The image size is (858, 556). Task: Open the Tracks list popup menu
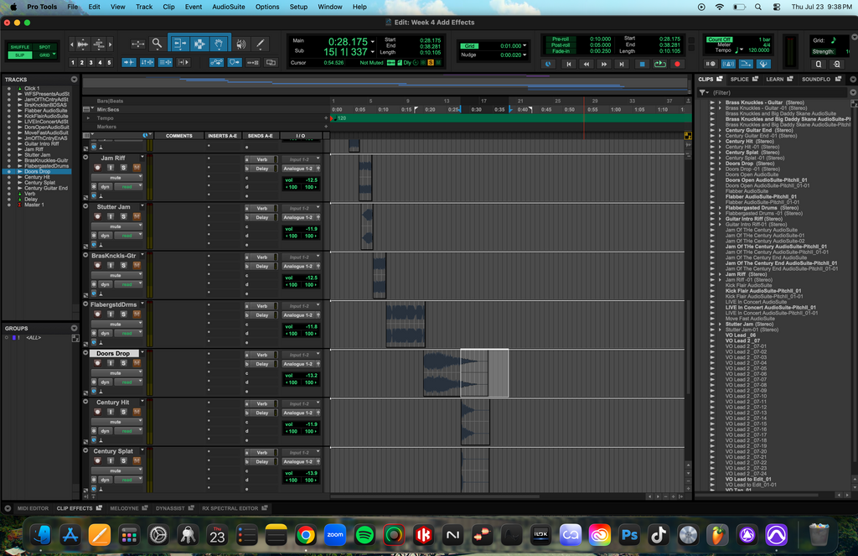click(74, 80)
